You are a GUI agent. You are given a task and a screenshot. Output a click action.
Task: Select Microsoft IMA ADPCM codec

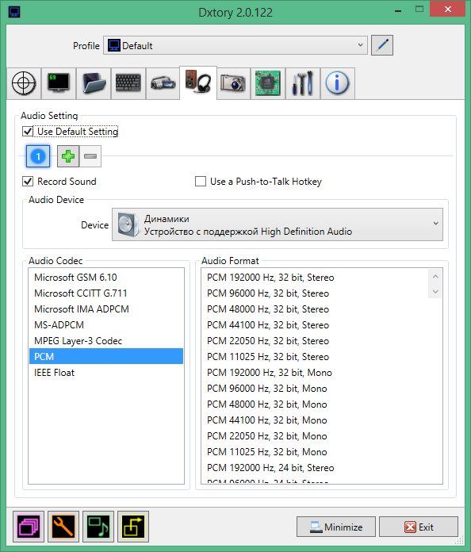[106, 309]
